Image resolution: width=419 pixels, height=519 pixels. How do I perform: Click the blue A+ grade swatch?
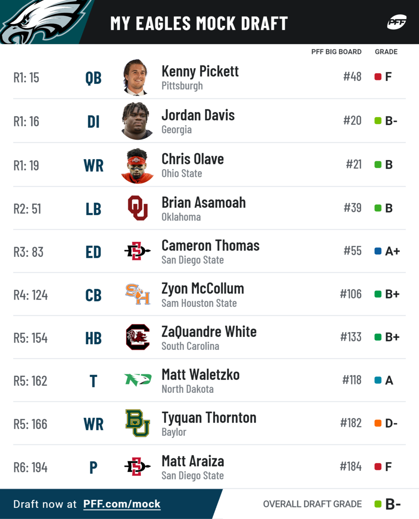(x=378, y=251)
